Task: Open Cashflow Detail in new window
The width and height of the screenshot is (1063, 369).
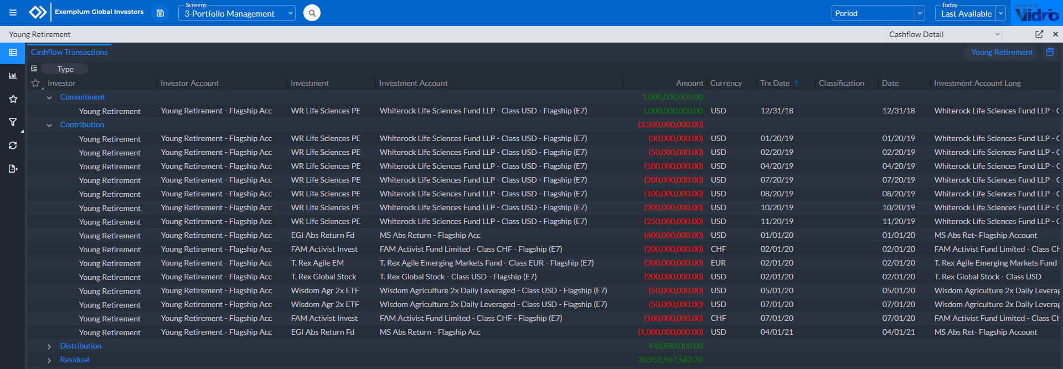Action: [x=1039, y=34]
